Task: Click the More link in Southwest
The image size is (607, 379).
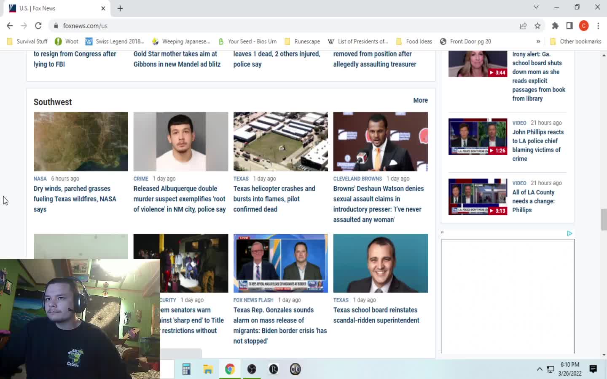Action: point(420,100)
